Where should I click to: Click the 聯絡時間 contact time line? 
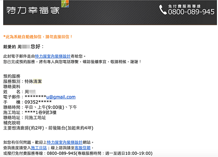click(x=40, y=107)
